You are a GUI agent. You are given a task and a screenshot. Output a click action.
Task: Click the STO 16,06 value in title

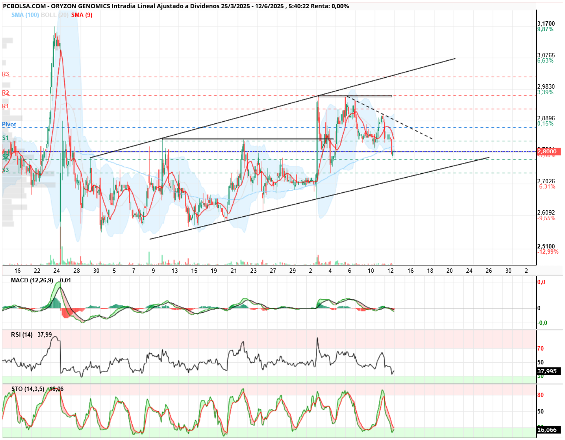pyautogui.click(x=57, y=389)
